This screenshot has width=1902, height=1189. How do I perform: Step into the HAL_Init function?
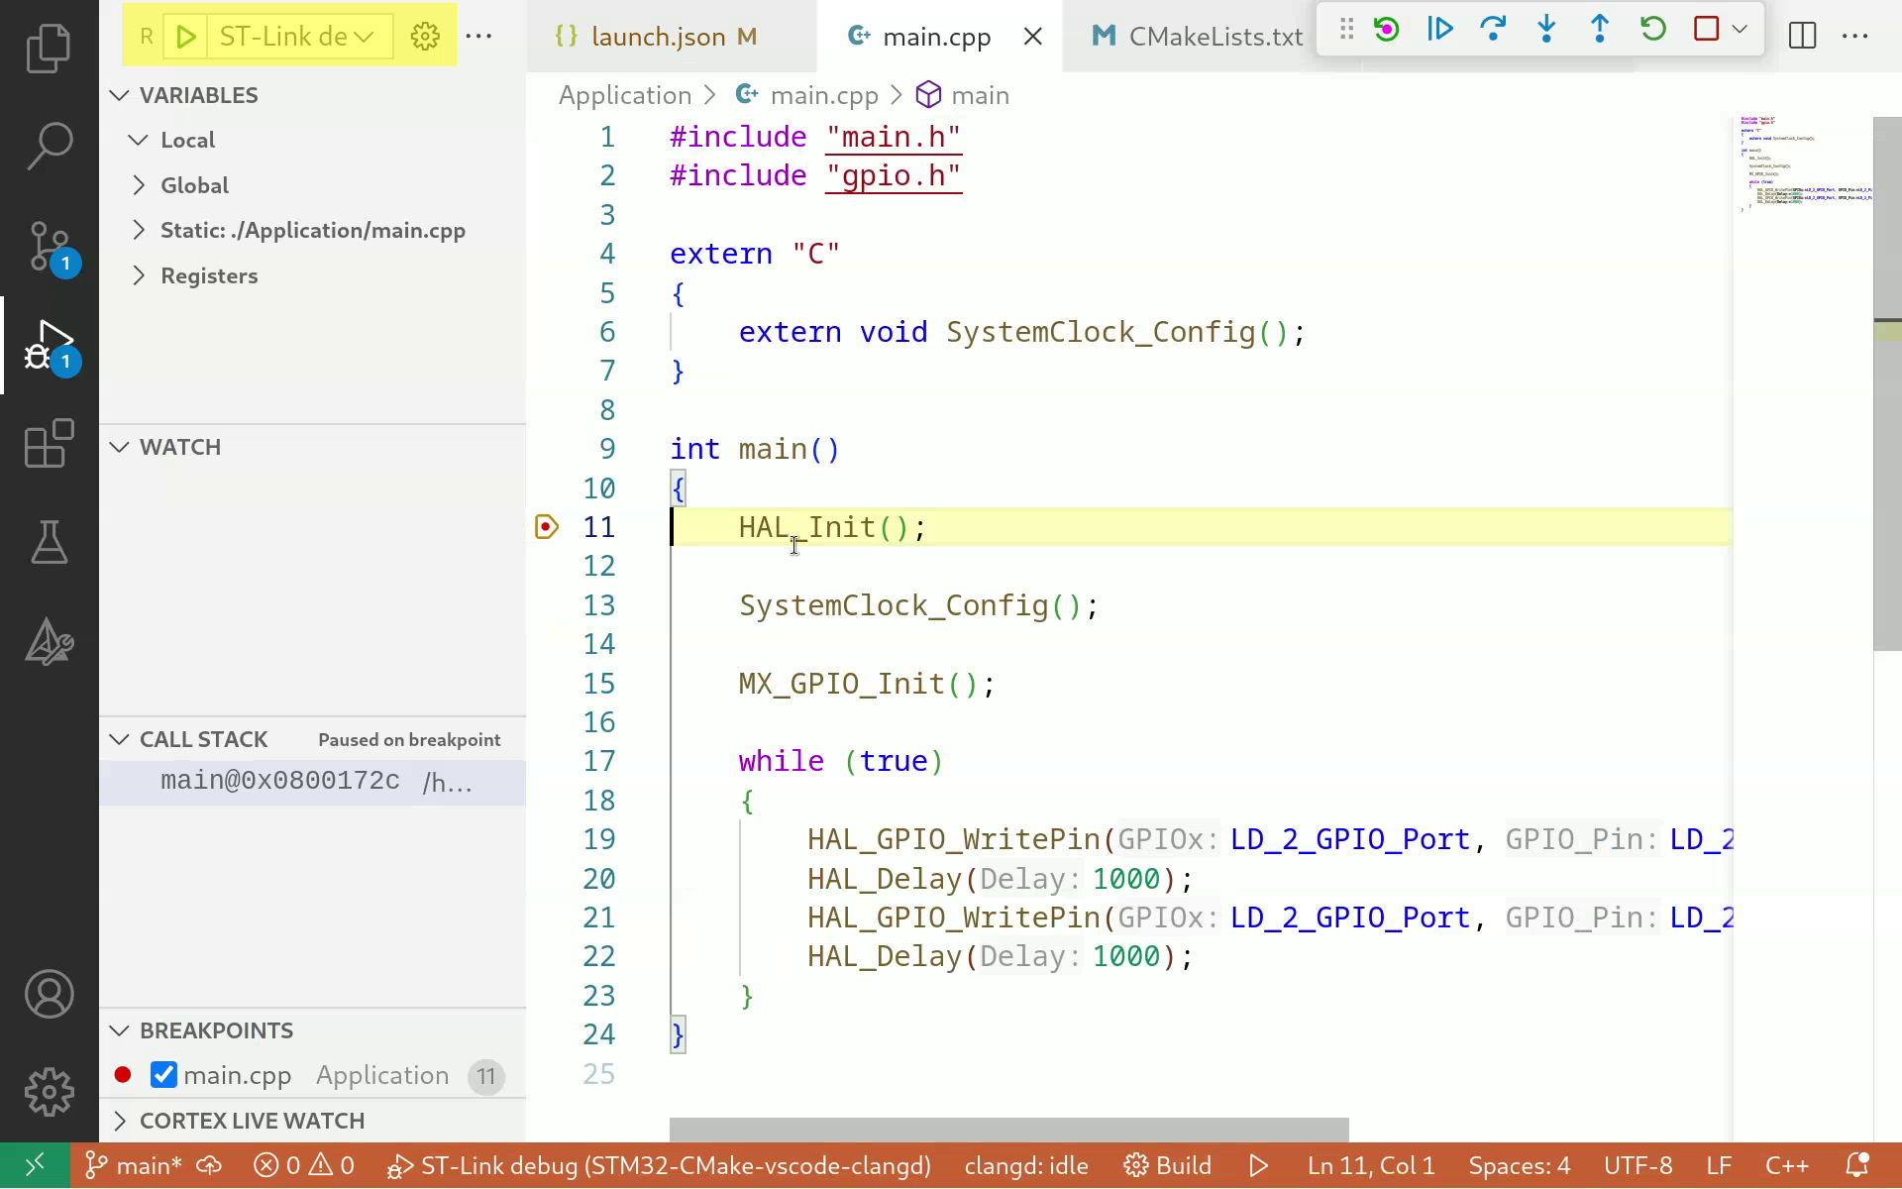click(x=1545, y=29)
